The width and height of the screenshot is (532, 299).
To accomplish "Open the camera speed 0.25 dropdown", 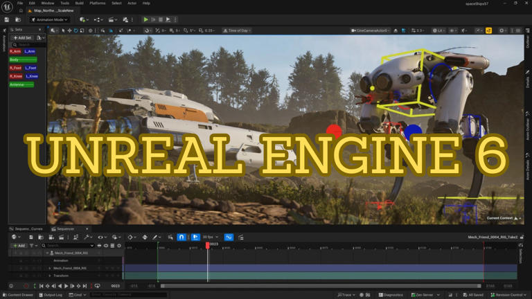I will tap(206, 30).
